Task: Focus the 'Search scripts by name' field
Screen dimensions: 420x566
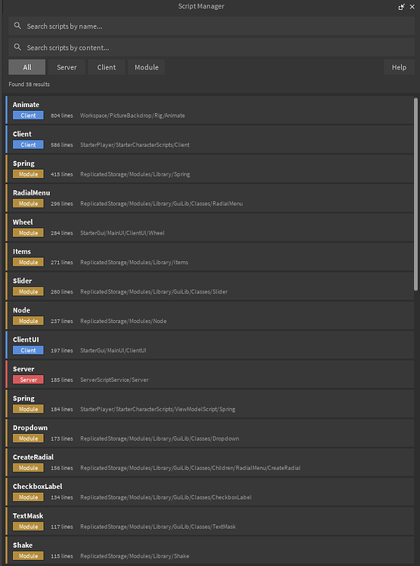Action: [212, 26]
